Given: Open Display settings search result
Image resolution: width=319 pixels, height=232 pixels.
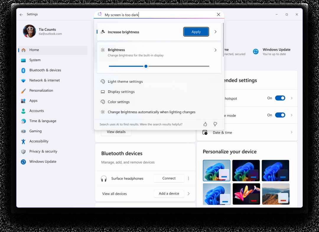Looking at the screenshot, I should 121,92.
